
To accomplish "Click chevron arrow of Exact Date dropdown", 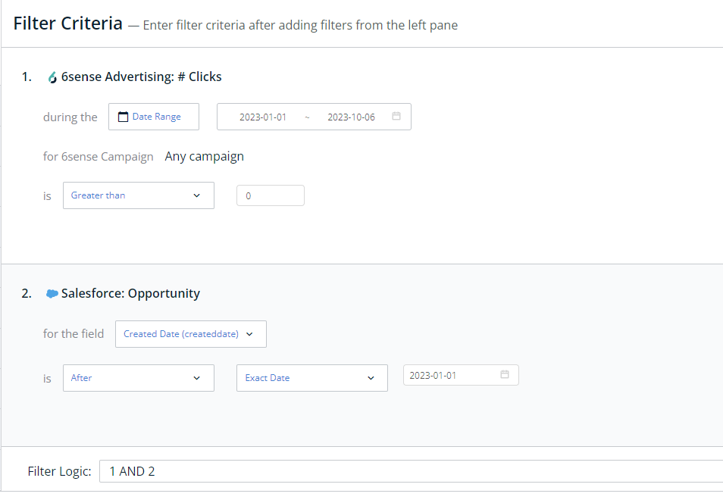I will [371, 378].
